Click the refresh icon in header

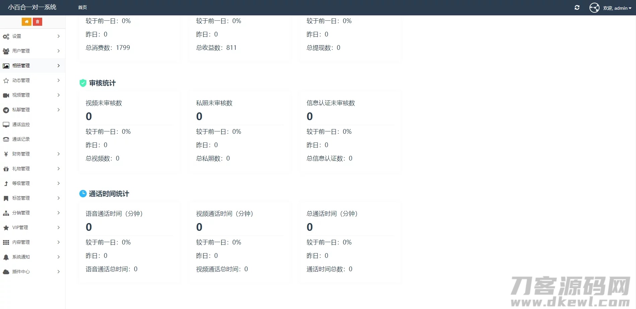point(577,8)
